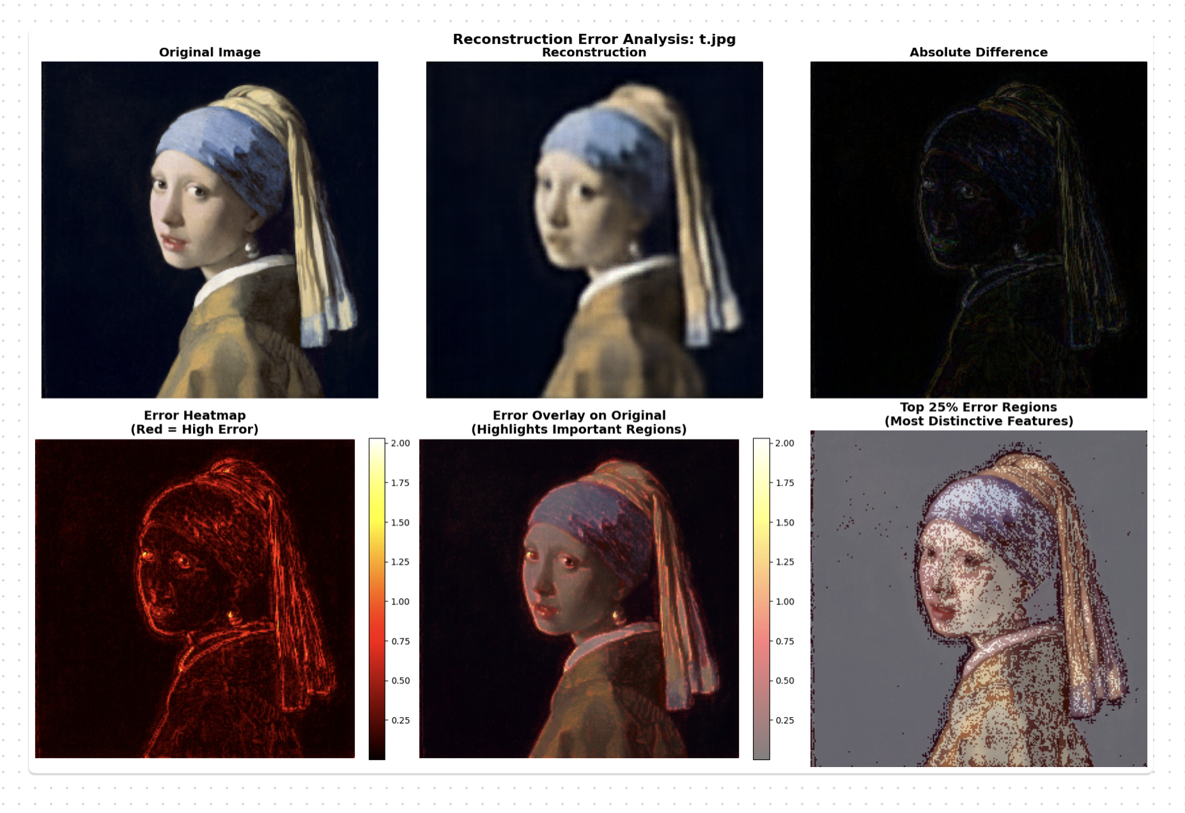Image resolution: width=1185 pixels, height=813 pixels.
Task: Click the 'Error Heatmap' title text
Action: (x=195, y=415)
